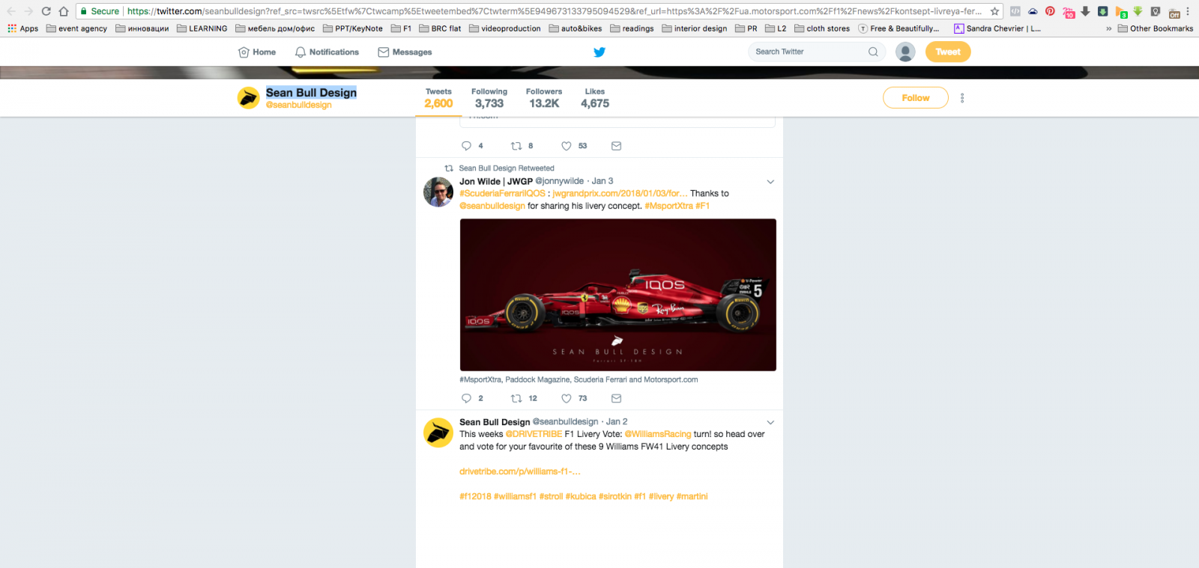Open Sean Bull Design profile avatar
1199x568 pixels.
pos(249,97)
